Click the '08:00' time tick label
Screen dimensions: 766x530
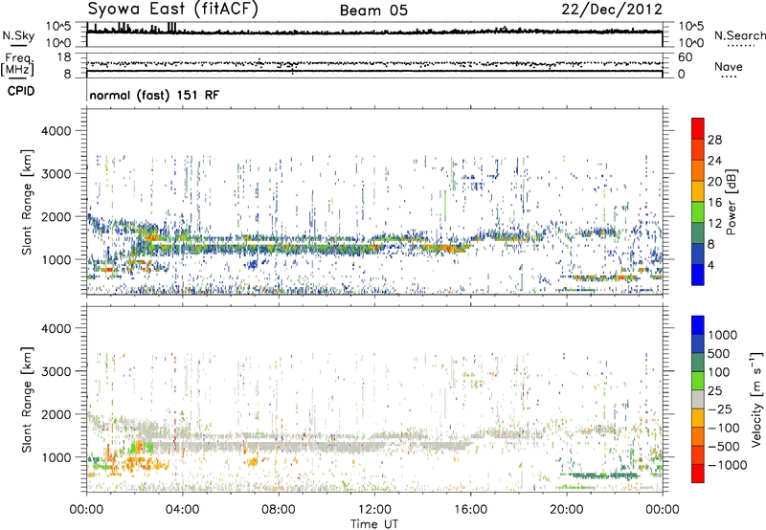279,510
